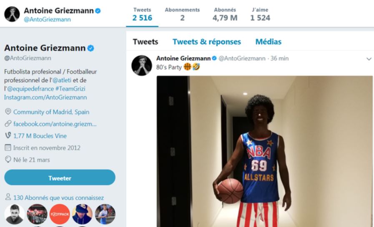Click the FOOTPACK follower avatar

[x=60, y=214]
